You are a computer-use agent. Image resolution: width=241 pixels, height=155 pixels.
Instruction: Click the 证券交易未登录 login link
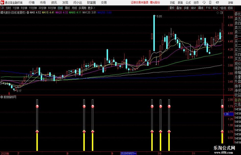click(x=139, y=3)
